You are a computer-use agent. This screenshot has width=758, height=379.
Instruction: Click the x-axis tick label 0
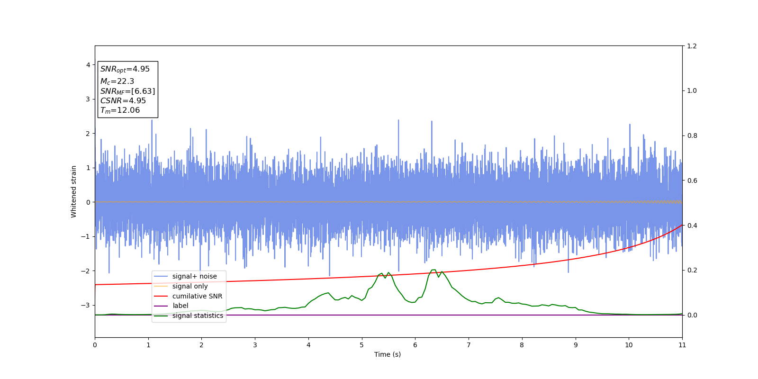95,345
